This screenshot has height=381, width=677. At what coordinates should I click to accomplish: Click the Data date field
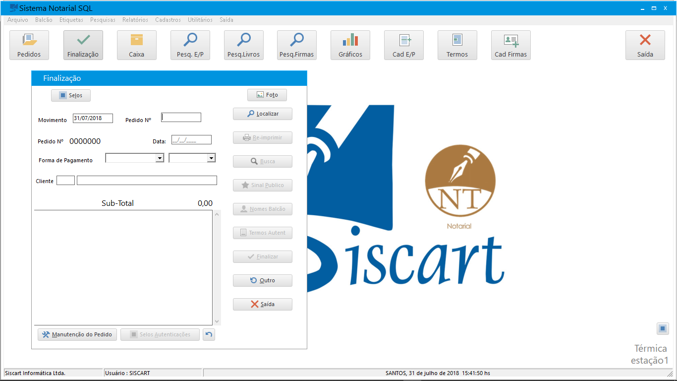(x=191, y=140)
